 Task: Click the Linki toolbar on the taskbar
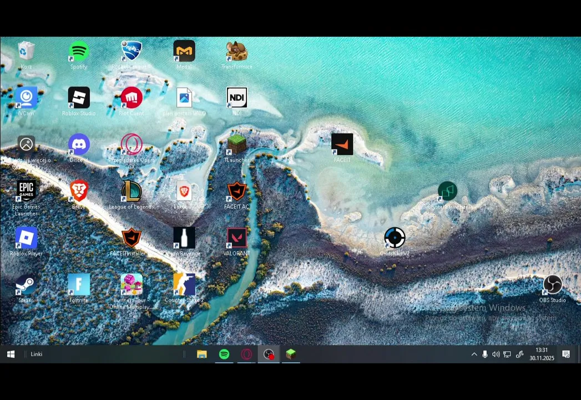click(x=36, y=354)
